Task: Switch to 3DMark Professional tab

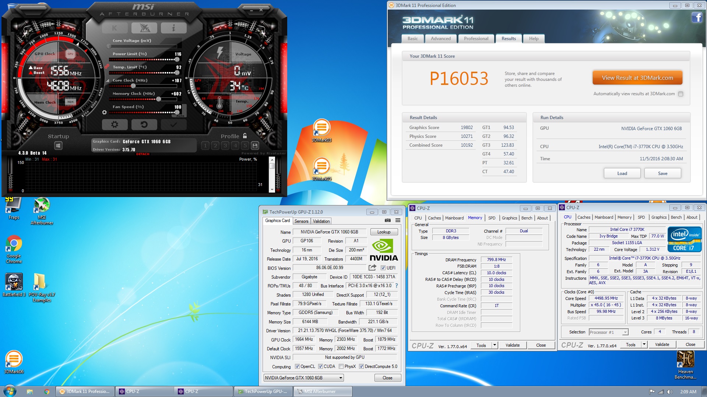Action: pyautogui.click(x=476, y=39)
